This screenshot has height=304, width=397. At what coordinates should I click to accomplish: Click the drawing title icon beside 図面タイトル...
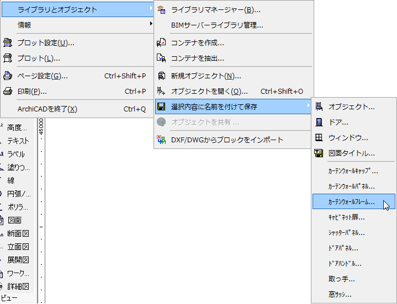(x=319, y=153)
